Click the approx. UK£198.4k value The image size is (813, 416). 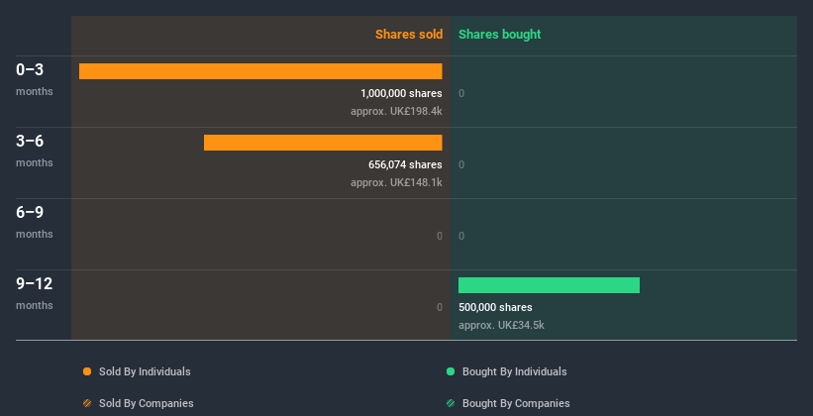point(396,111)
